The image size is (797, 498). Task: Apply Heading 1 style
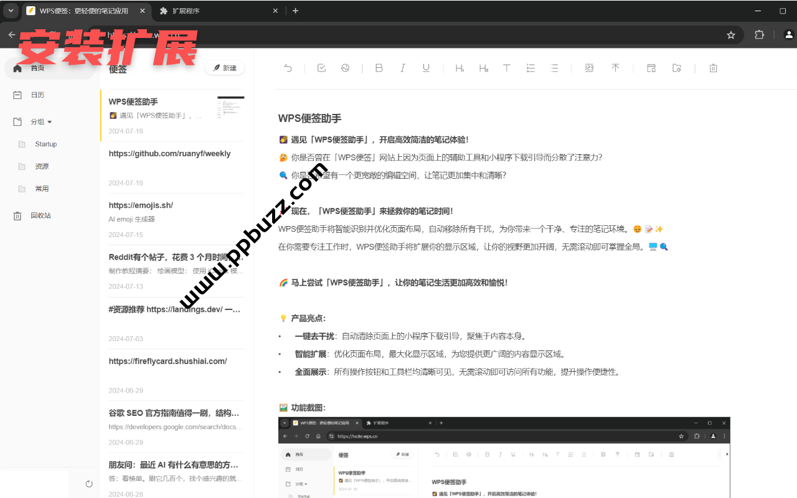(x=460, y=68)
